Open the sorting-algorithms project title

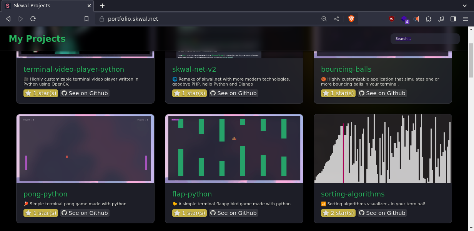coord(353,194)
